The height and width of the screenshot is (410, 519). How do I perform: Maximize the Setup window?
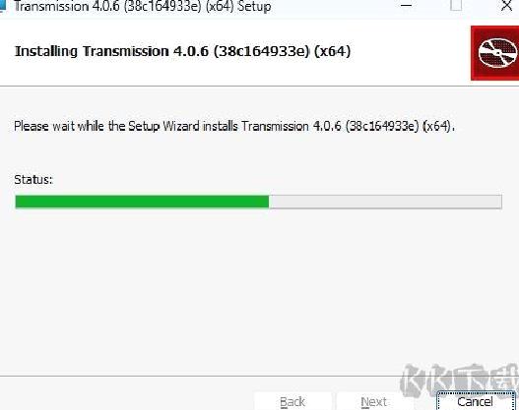point(456,6)
